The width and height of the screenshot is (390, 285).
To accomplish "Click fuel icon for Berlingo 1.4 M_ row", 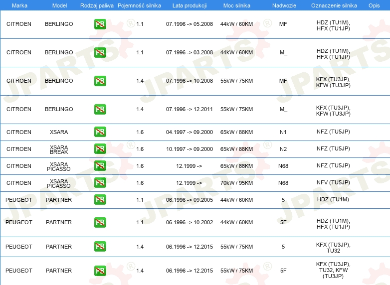I will [x=100, y=109].
